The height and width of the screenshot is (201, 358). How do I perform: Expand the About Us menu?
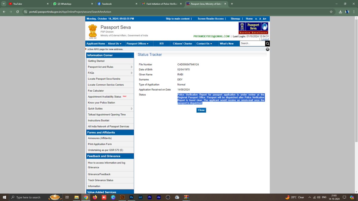115,43
